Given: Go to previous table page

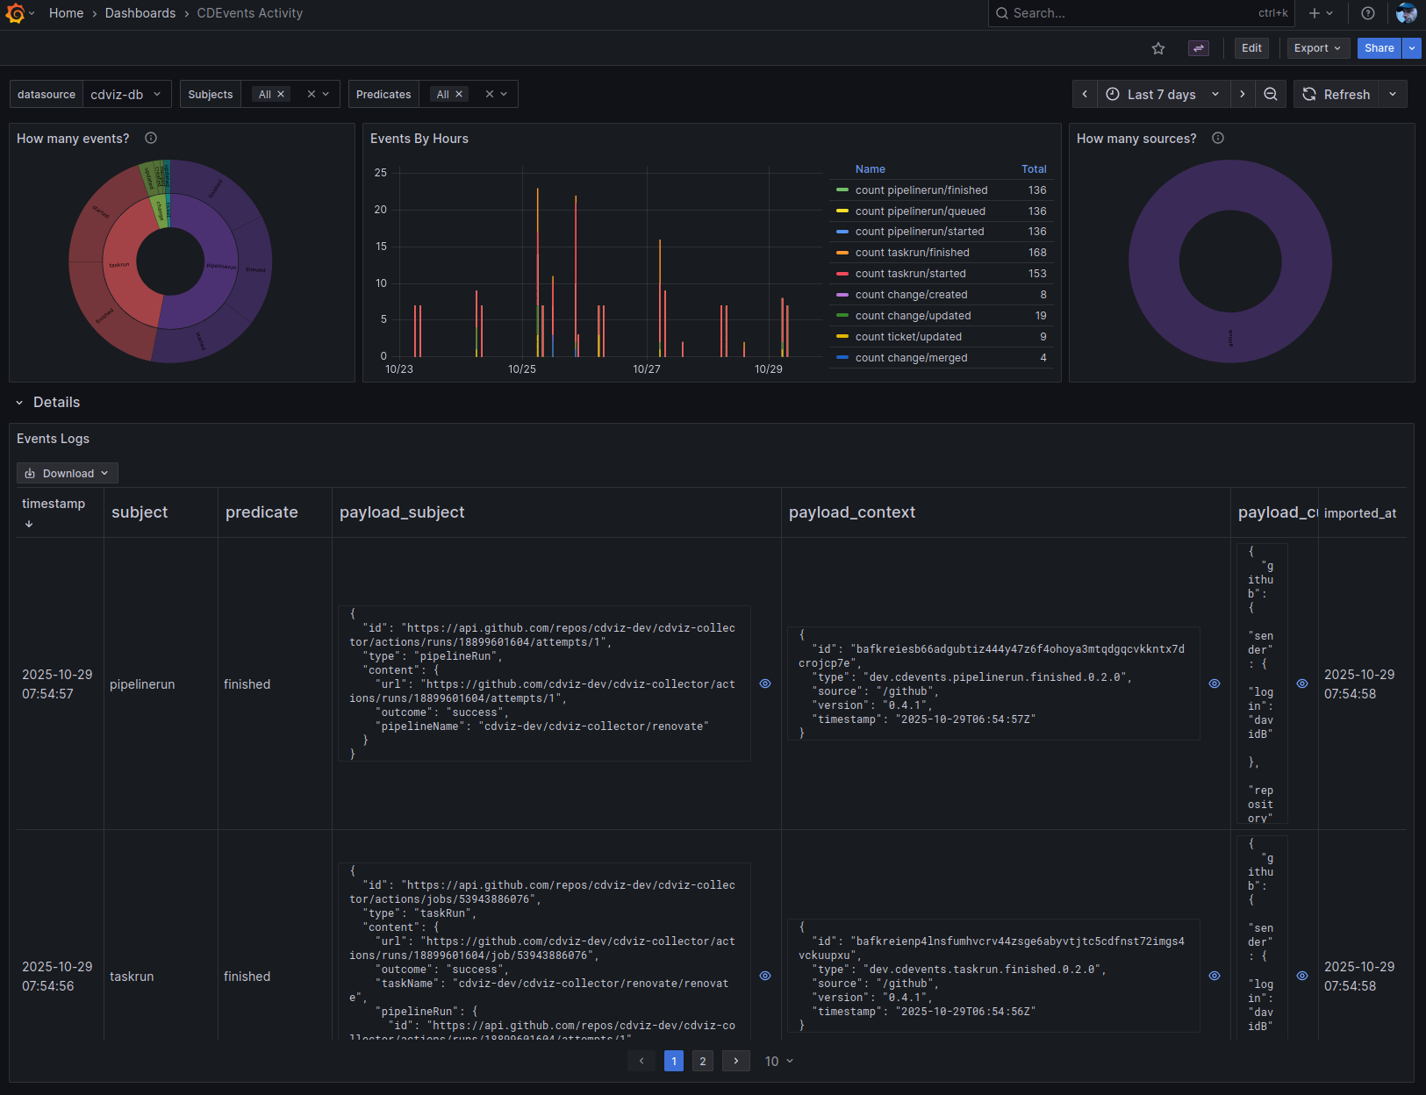Looking at the screenshot, I should click(641, 1061).
